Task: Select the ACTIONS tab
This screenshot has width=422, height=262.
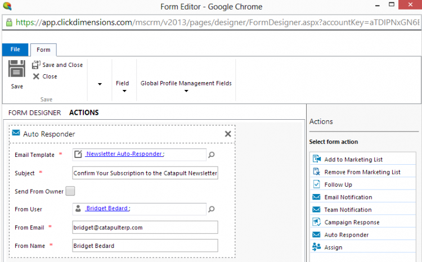Action: coord(84,112)
